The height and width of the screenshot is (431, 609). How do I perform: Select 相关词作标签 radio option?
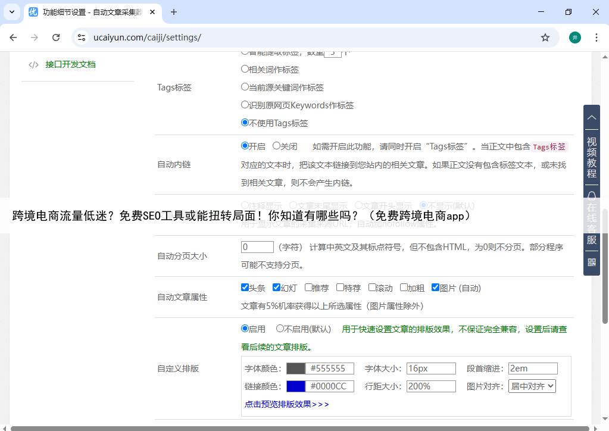pyautogui.click(x=245, y=69)
